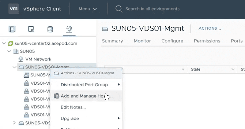Open the ACTIONS menu button
245x129 pixels.
coord(210,28)
